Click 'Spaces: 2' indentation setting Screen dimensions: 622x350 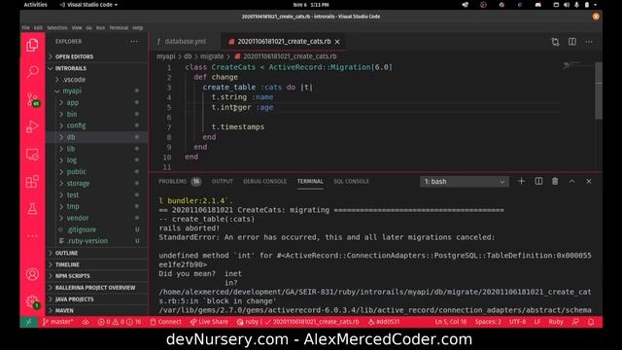click(x=488, y=322)
